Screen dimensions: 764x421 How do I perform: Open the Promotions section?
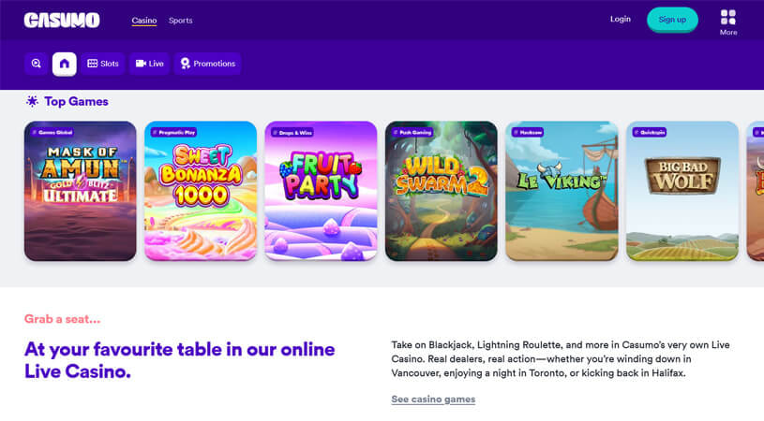point(207,64)
